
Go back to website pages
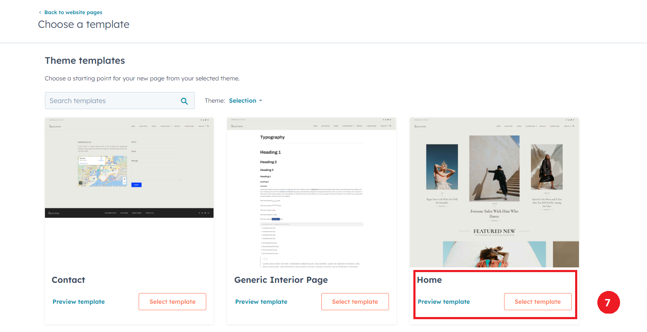click(73, 12)
